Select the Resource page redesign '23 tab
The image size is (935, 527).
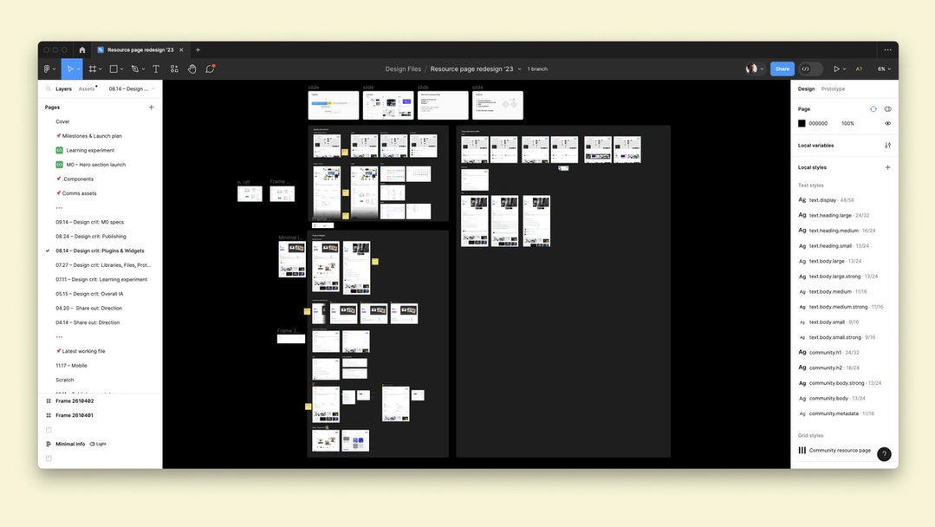click(x=140, y=49)
